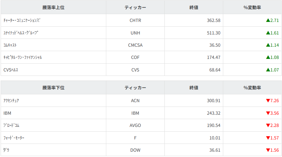Click green up arrow beside 1.14
The image size is (282, 157).
click(268, 45)
